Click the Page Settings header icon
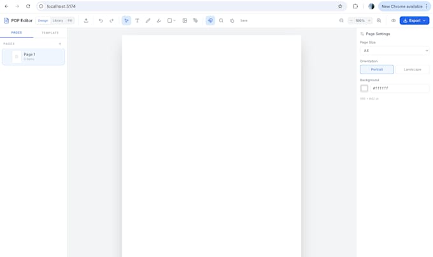 362,34
